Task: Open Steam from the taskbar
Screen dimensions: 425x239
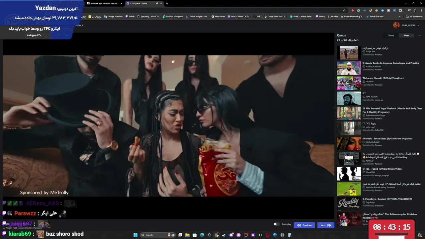Action: pyautogui.click(x=224, y=235)
